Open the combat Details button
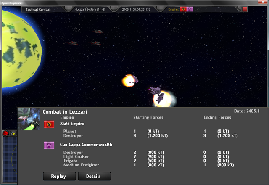 point(94,176)
